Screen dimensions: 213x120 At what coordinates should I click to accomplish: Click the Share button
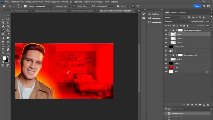coord(197,6)
